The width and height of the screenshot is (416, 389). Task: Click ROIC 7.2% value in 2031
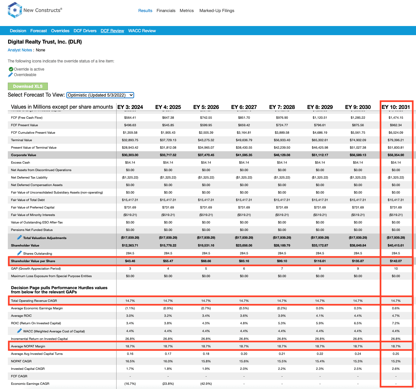[x=396, y=323]
